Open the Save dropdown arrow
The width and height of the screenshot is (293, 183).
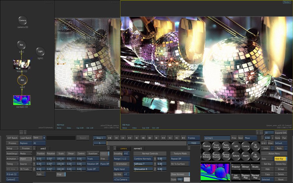click(44, 138)
